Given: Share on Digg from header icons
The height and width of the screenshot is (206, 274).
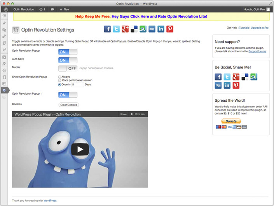Looking at the screenshot, I should [x=152, y=29].
